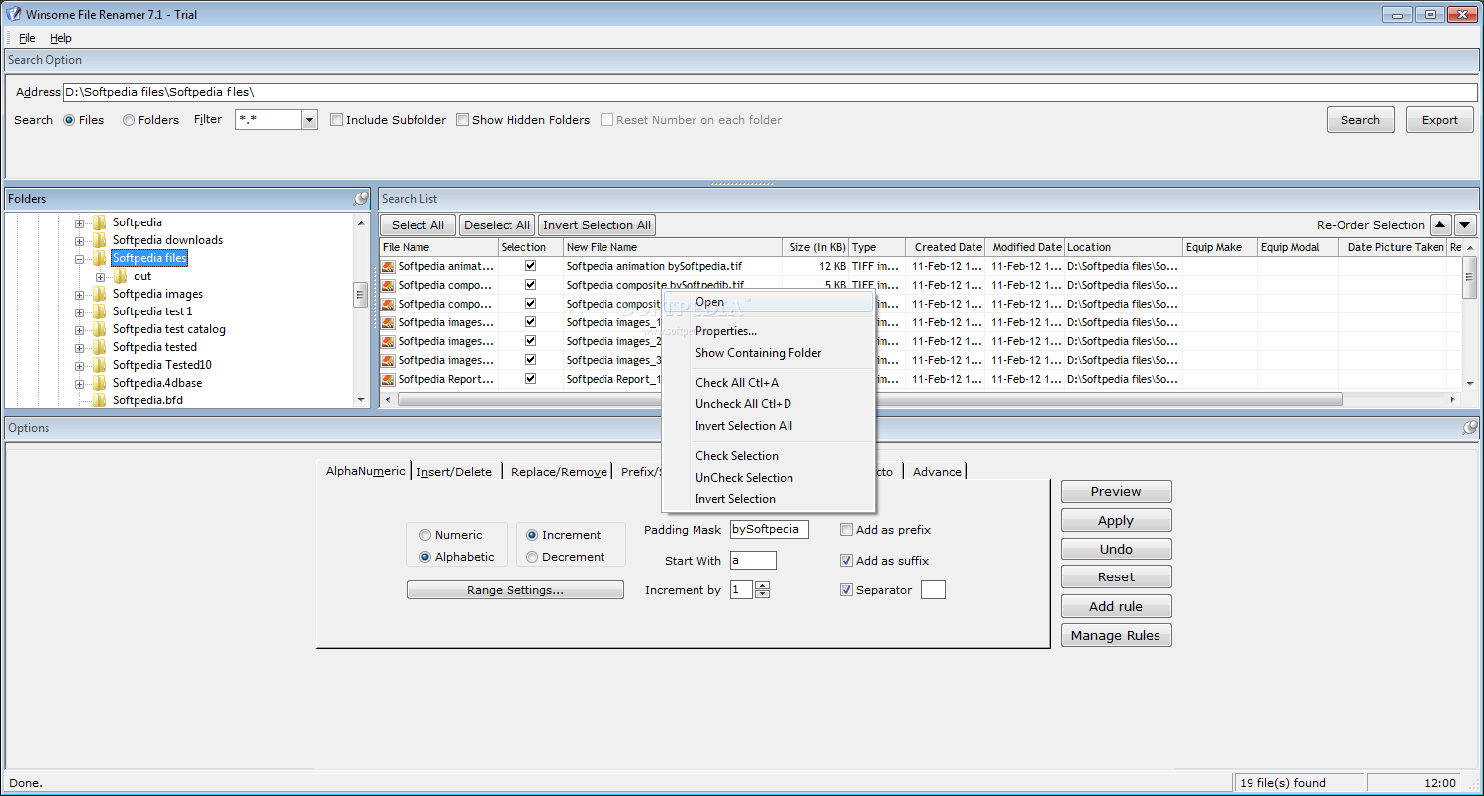Expand the Softpedia.4dbase tree node
The width and height of the screenshot is (1484, 796).
[79, 383]
